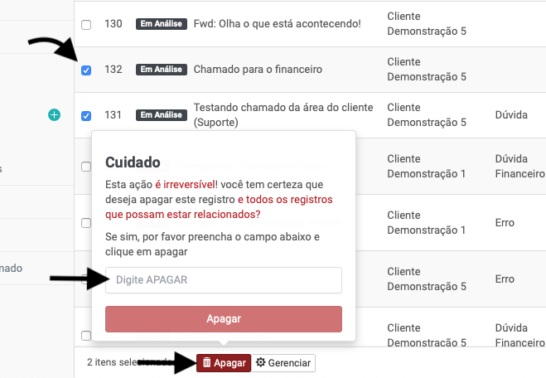Viewport: 546px width, 378px height.
Task: Click the gear icon beside Gerenciar
Action: [261, 363]
